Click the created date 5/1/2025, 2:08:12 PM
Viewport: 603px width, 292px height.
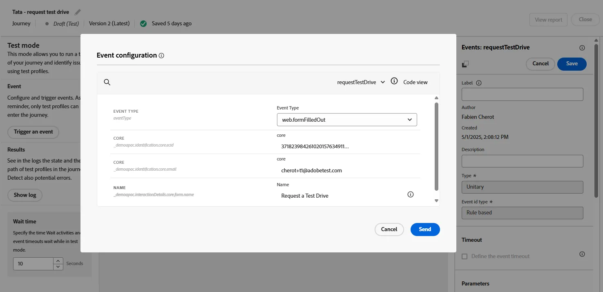(x=485, y=137)
